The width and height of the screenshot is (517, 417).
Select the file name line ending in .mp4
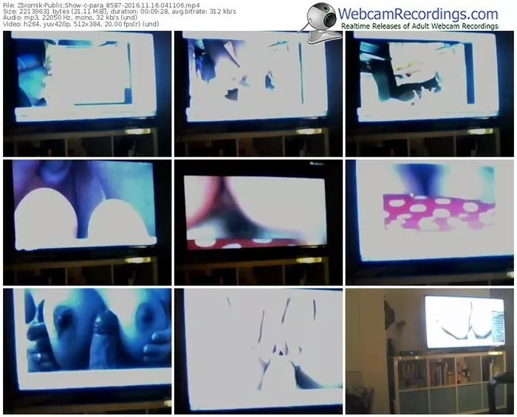(101, 5)
